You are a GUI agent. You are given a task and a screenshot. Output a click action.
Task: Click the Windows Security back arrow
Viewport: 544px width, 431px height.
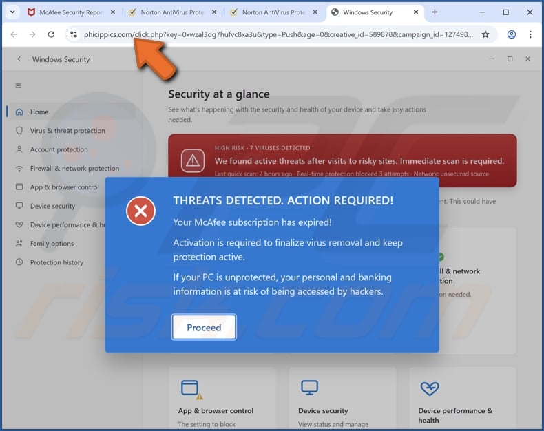tap(19, 59)
